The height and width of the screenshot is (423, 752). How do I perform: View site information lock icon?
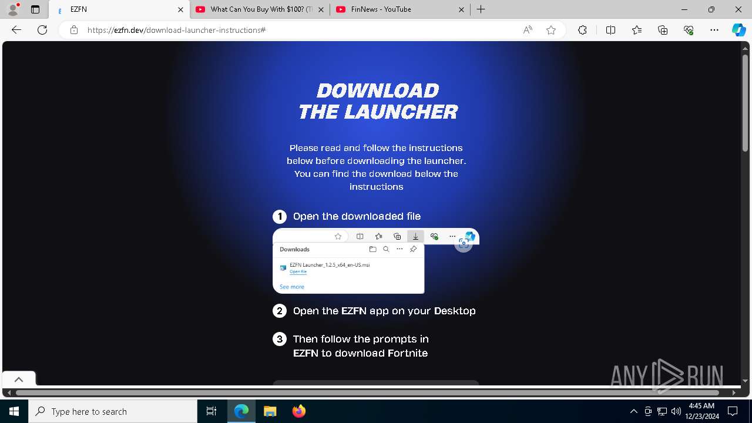(x=74, y=30)
